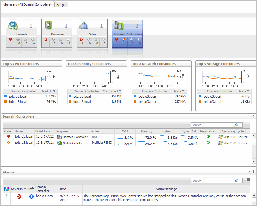Viewport: 257px width, 206px height.
Task: Open the Sites tile icon
Action: point(84,25)
